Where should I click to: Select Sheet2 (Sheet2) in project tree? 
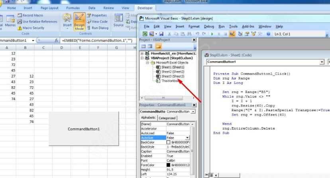tap(172, 72)
